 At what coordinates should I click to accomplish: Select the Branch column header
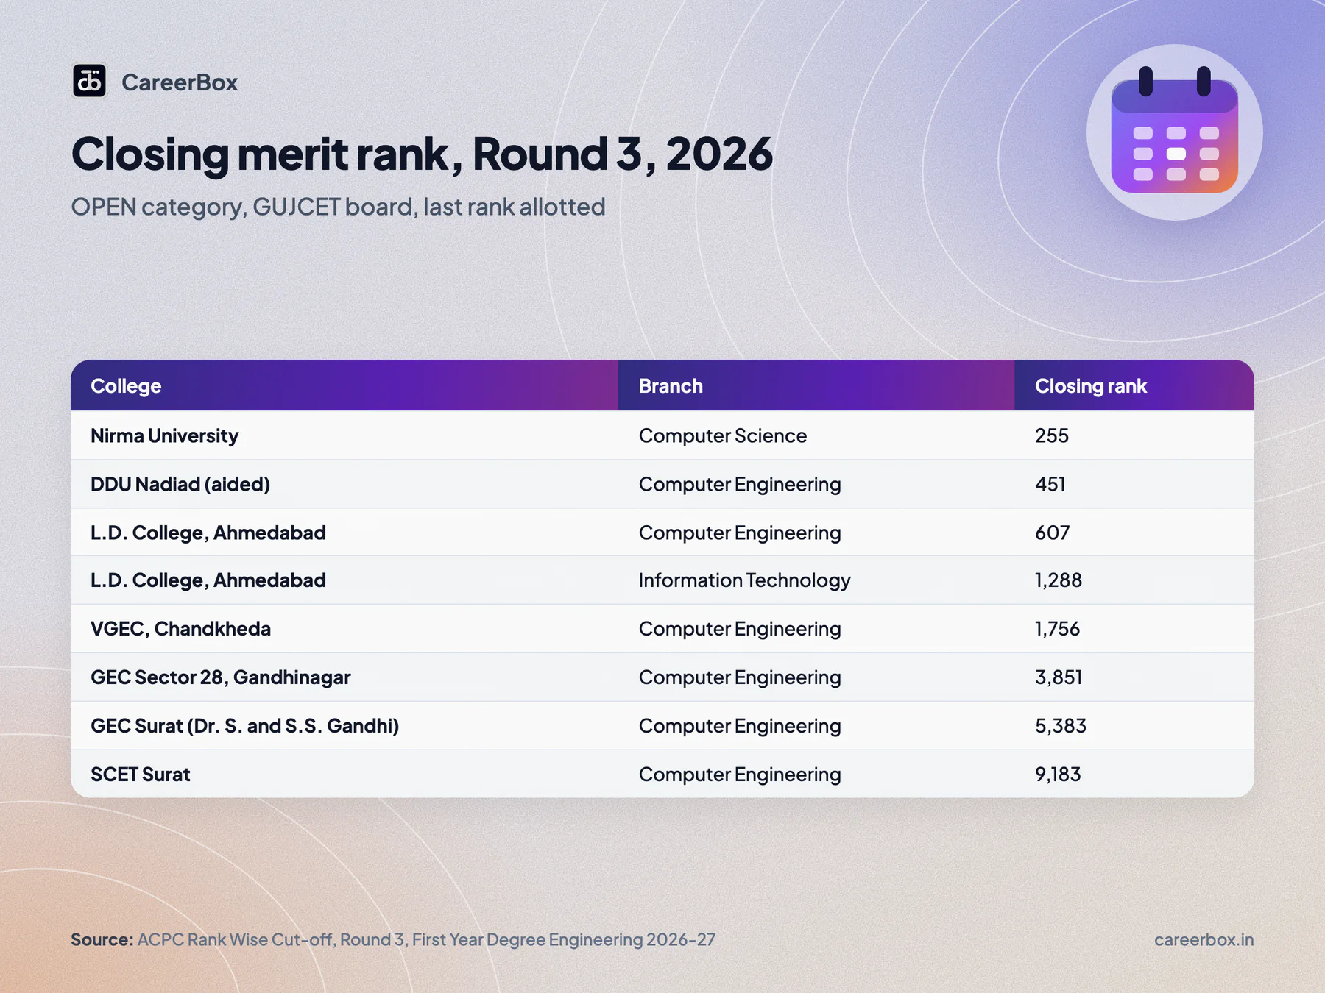click(671, 386)
